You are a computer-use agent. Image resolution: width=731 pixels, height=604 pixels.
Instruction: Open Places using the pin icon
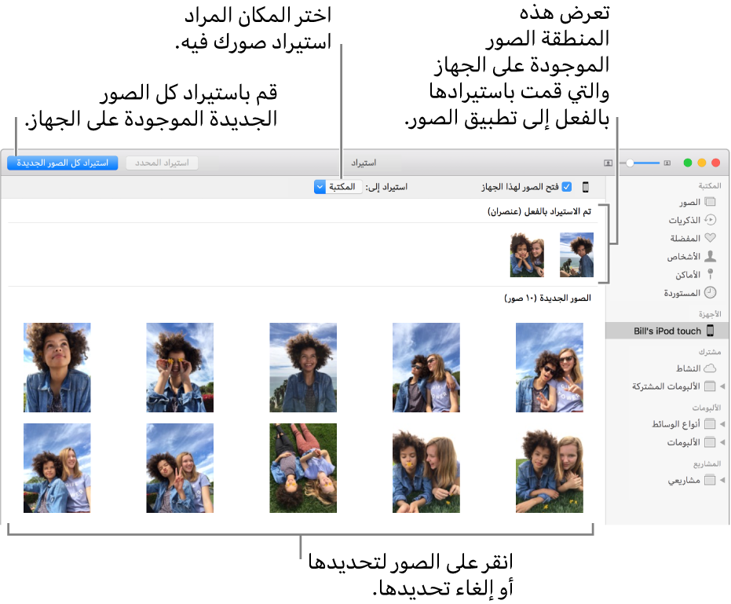coord(710,274)
